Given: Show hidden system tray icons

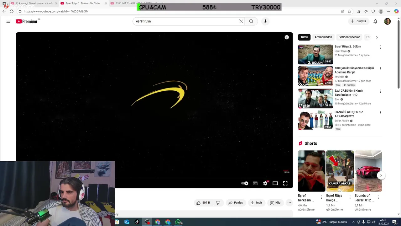Looking at the screenshot, I should [353, 222].
